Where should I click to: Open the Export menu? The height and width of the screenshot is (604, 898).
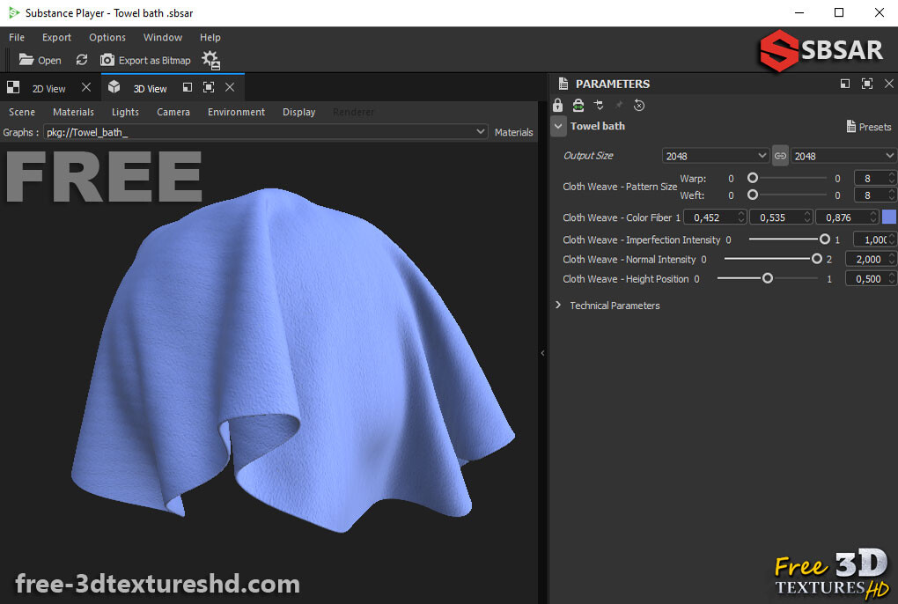56,37
